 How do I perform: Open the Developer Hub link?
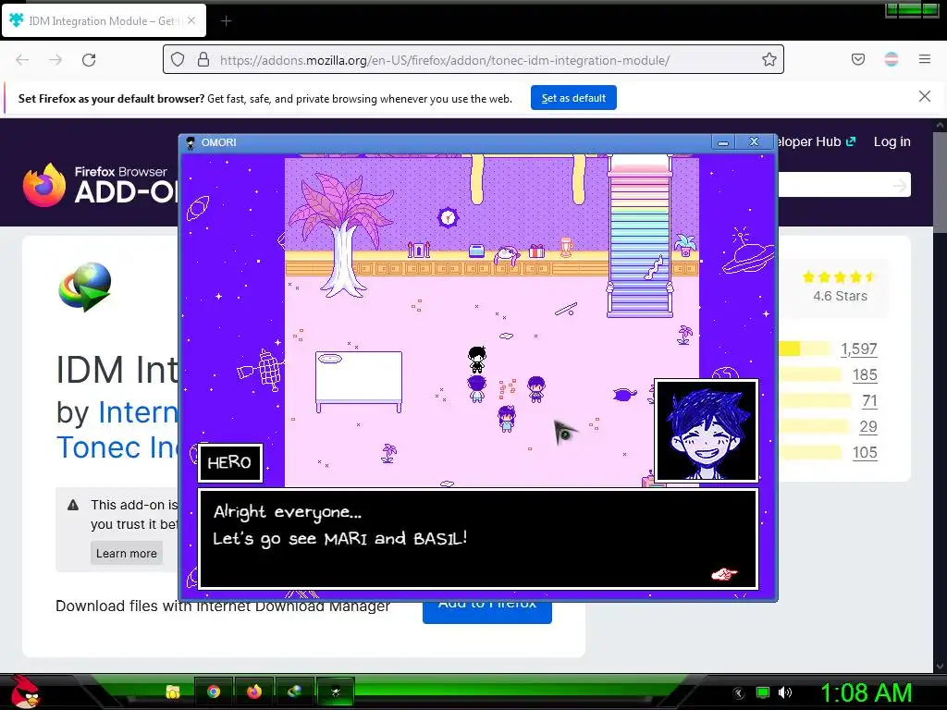coord(816,141)
